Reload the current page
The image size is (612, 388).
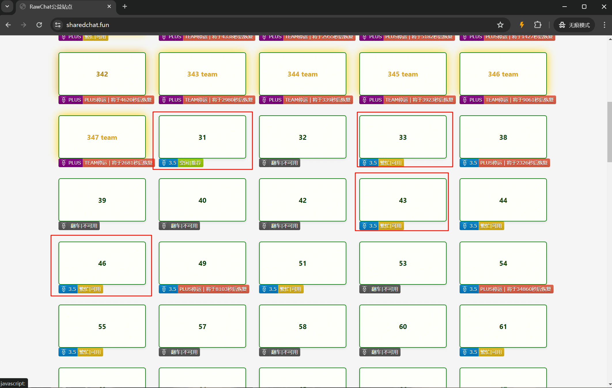(x=39, y=25)
